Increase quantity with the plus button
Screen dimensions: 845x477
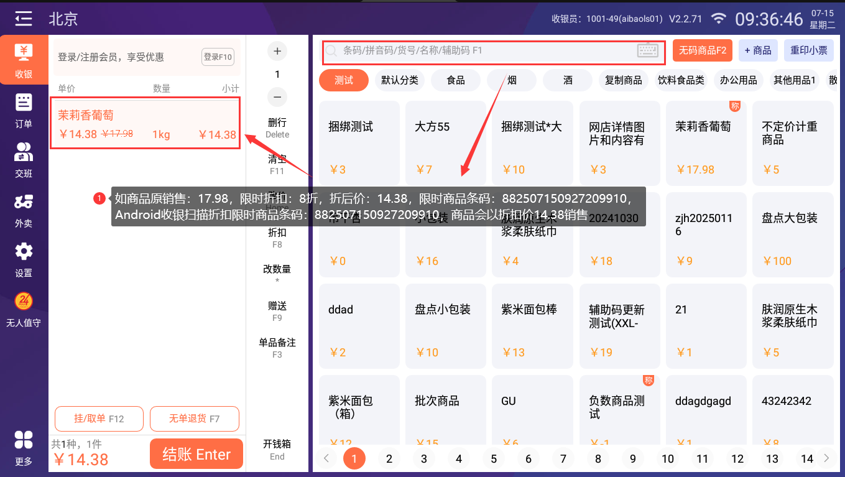click(x=277, y=51)
